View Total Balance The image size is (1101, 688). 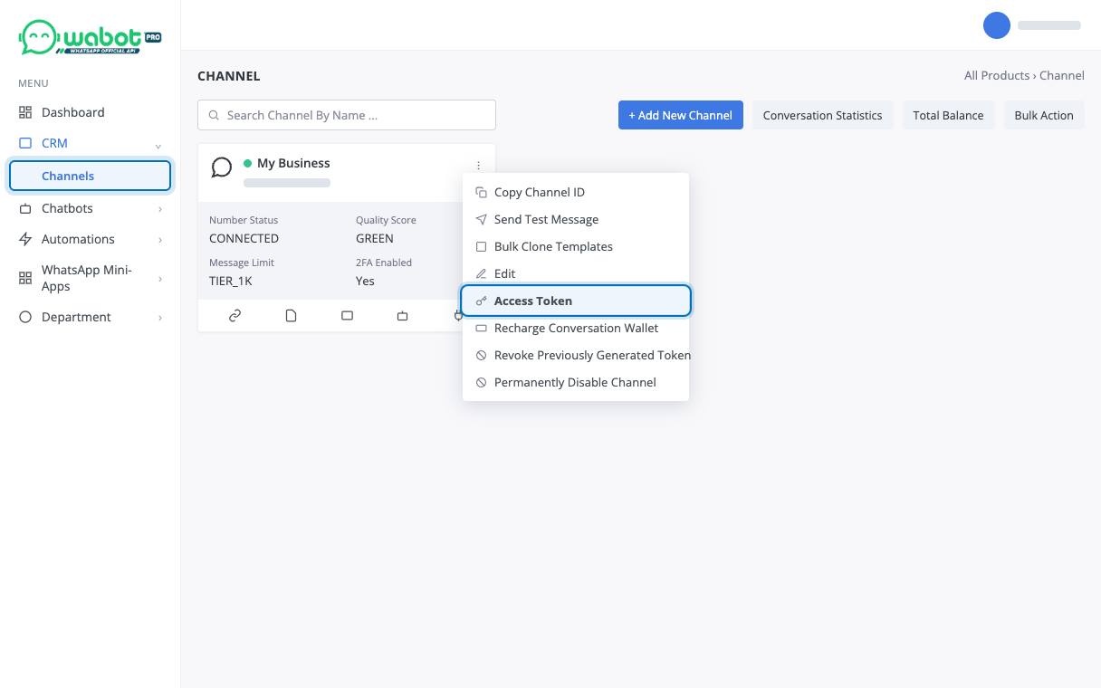click(948, 115)
